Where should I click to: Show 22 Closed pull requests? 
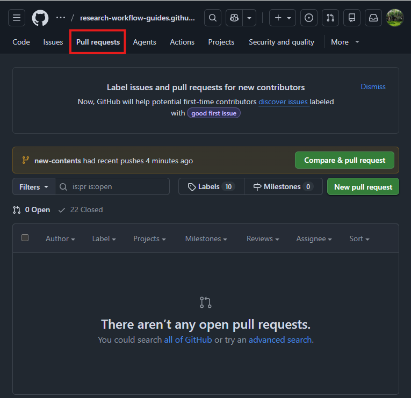tap(81, 209)
